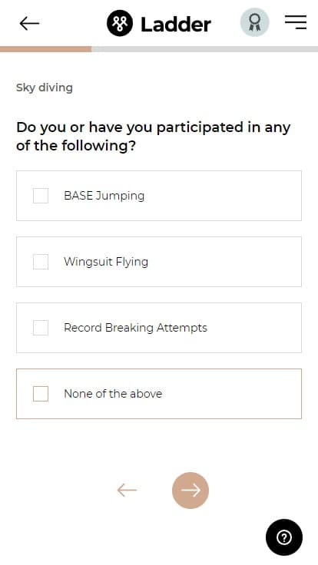Screen dimensions: 318x565
Task: Go back using the top-left arrow
Action: [29, 24]
